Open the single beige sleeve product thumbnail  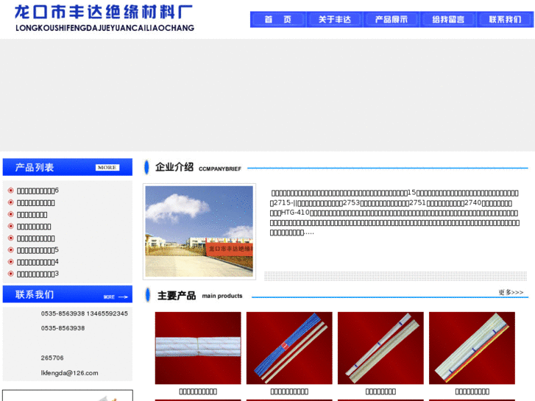coord(380,348)
